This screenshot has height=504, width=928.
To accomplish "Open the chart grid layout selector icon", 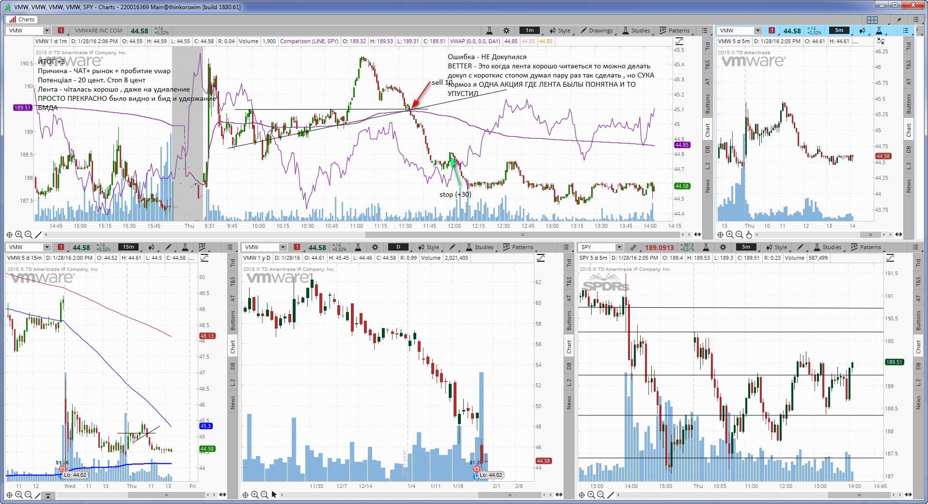I will pos(872,19).
